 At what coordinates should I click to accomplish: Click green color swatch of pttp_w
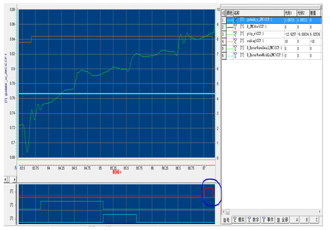(230, 35)
